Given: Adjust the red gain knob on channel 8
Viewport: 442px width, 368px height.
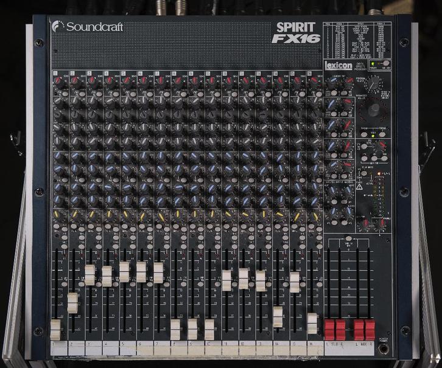Looking at the screenshot, I should (178, 82).
